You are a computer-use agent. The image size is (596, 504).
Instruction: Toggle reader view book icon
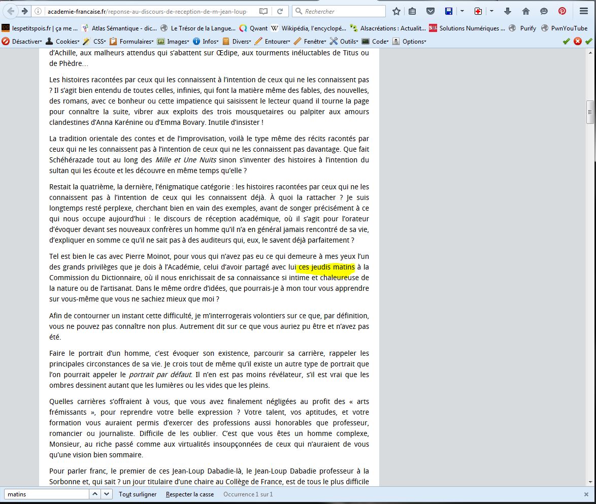pos(263,11)
